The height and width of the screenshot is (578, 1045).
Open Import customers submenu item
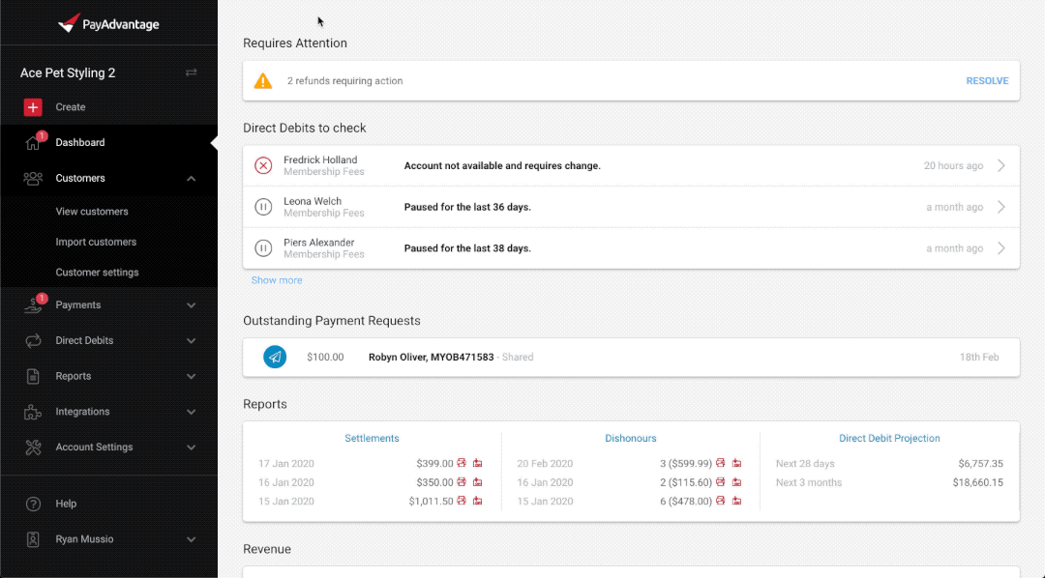coord(96,242)
